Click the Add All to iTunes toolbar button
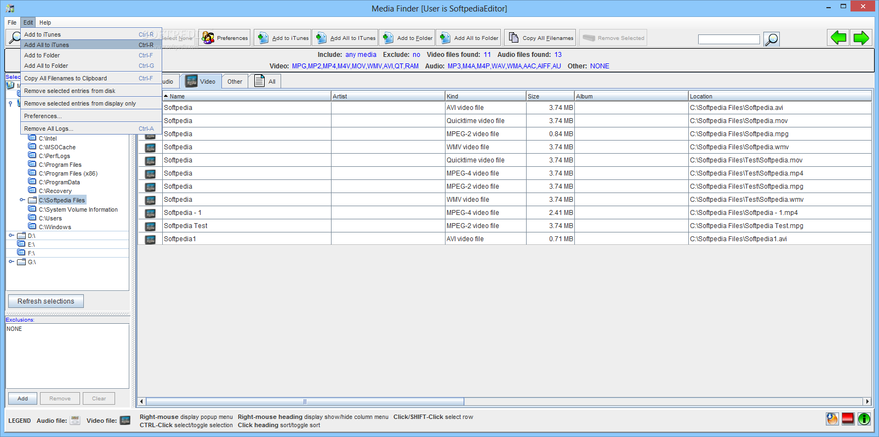 (x=345, y=38)
